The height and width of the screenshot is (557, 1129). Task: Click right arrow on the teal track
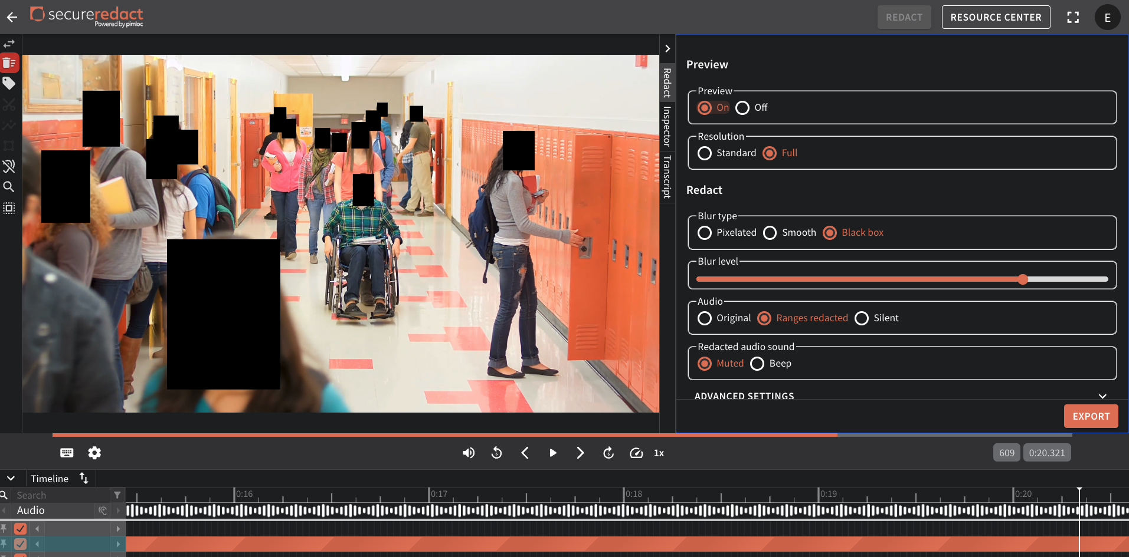pos(118,543)
